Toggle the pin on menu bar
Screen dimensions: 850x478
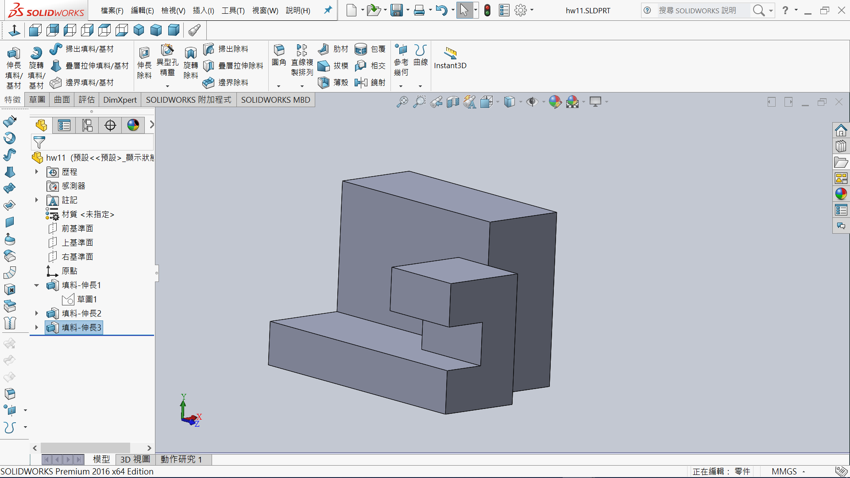[x=328, y=10]
